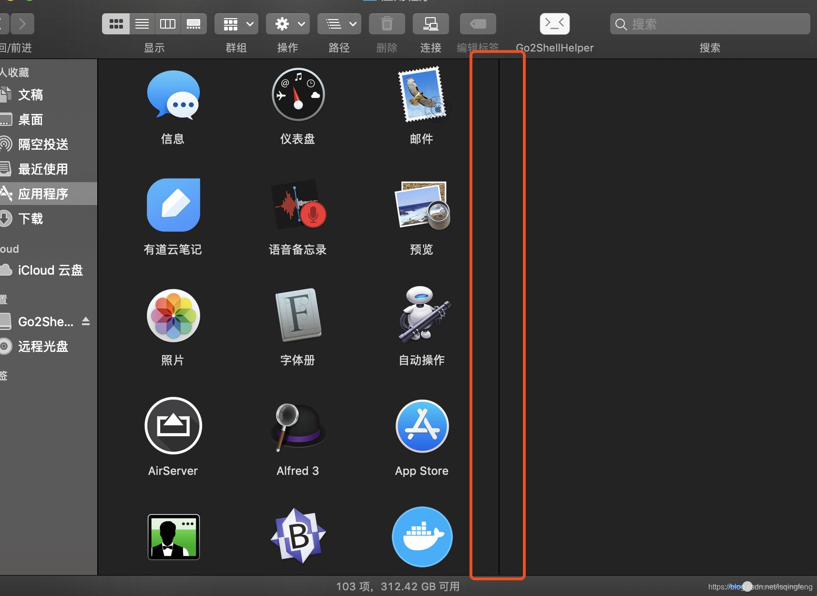This screenshot has height=596, width=817.
Task: Open 文稿 in the sidebar
Action: 49,95
